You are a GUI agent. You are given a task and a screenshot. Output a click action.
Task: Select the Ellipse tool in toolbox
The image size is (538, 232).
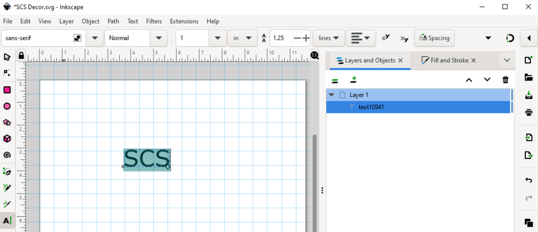7,106
